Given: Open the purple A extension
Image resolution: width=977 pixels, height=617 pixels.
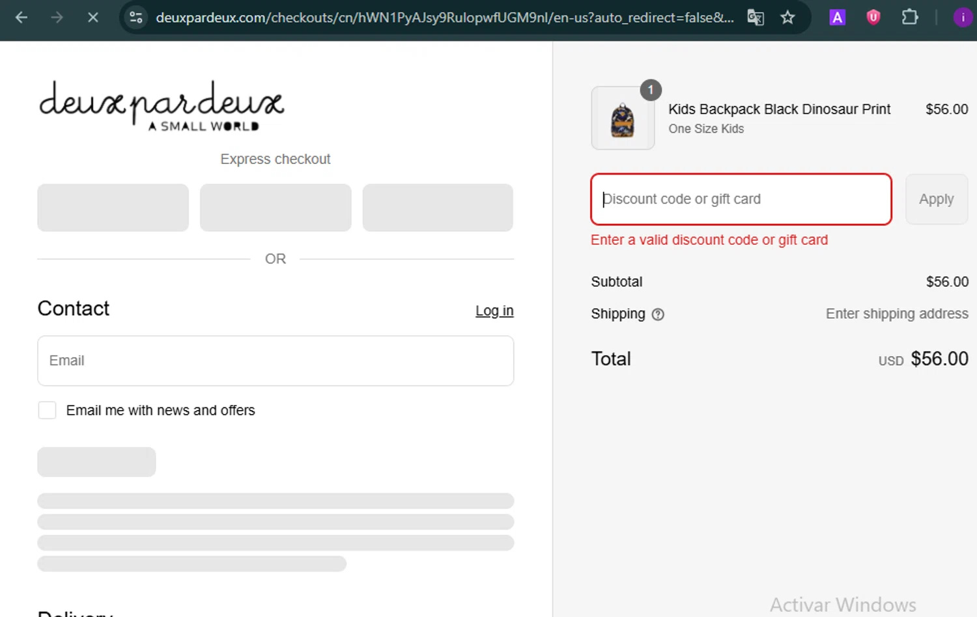Looking at the screenshot, I should click(x=837, y=18).
